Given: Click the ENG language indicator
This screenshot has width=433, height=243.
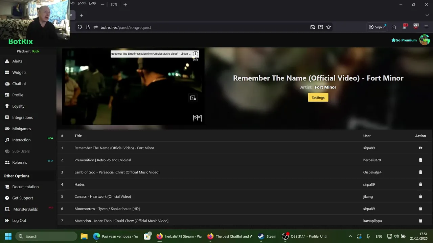Looking at the screenshot, I should [x=379, y=236].
